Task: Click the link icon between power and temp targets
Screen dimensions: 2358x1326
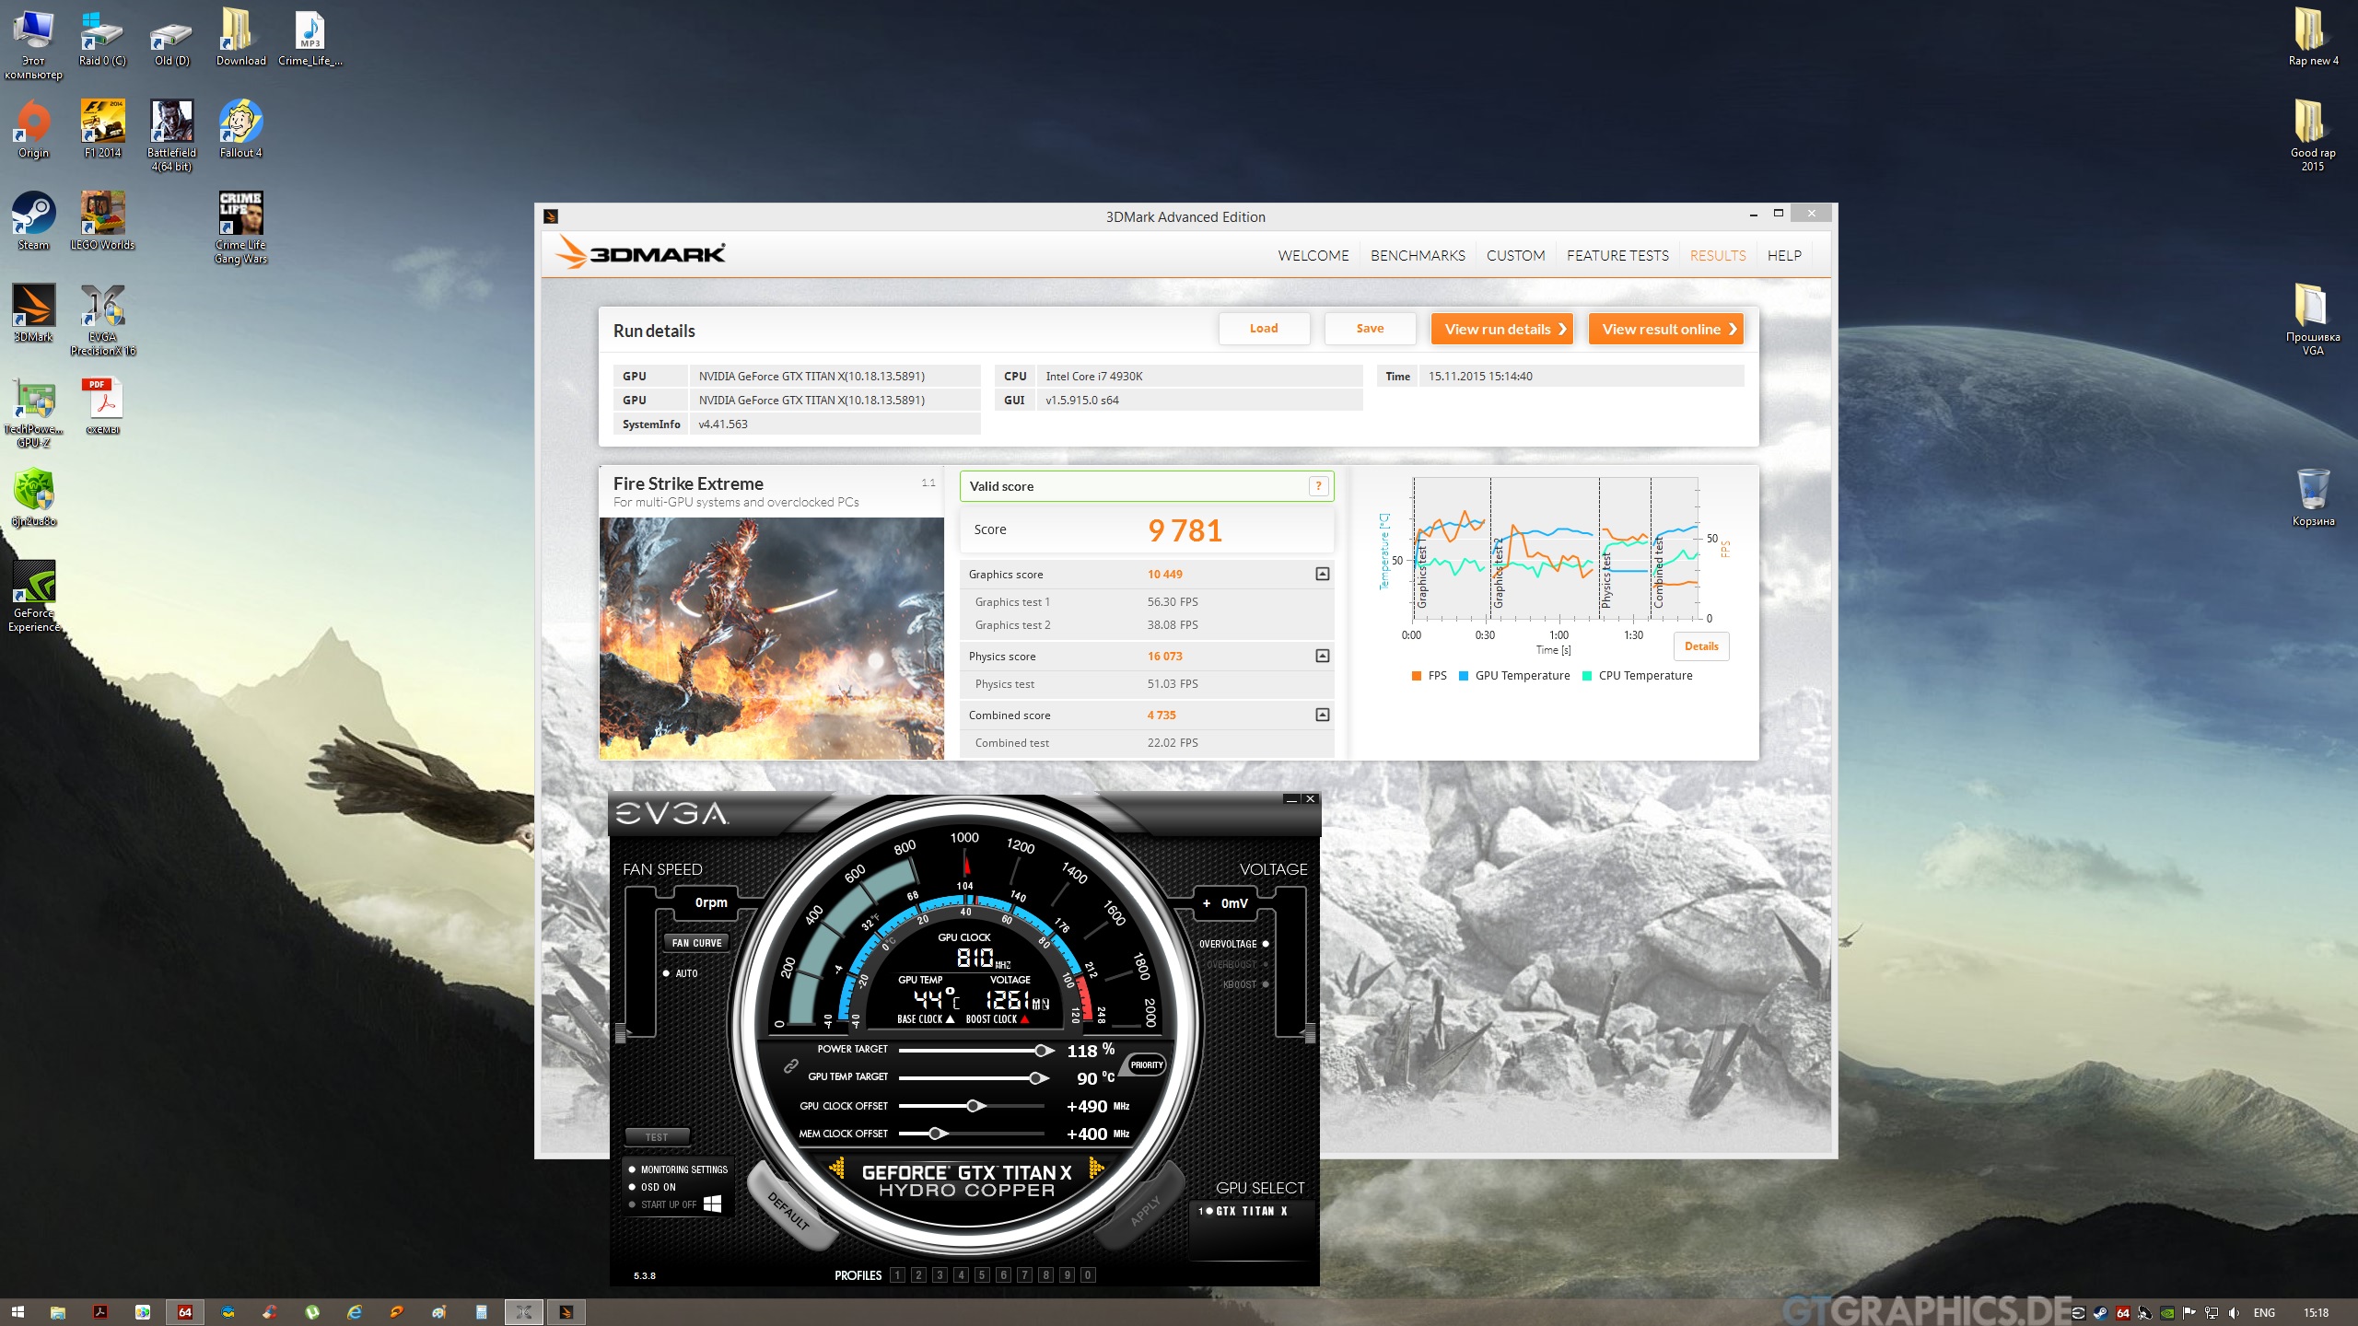Action: 790,1065
